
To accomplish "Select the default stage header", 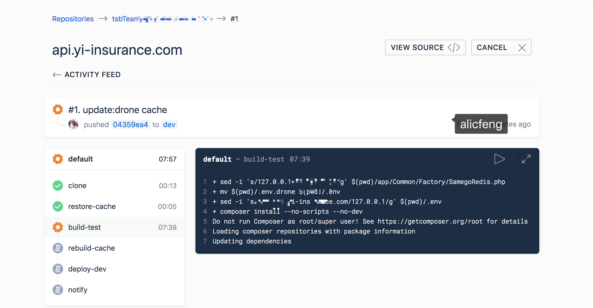I will pyautogui.click(x=115, y=159).
